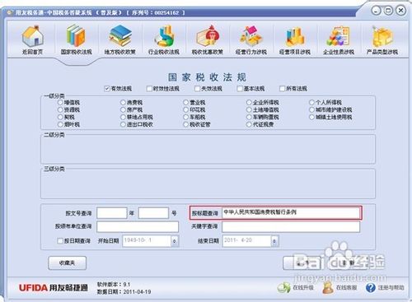Focus the document number field before 号
The width and height of the screenshot is (412, 302).
(153, 213)
